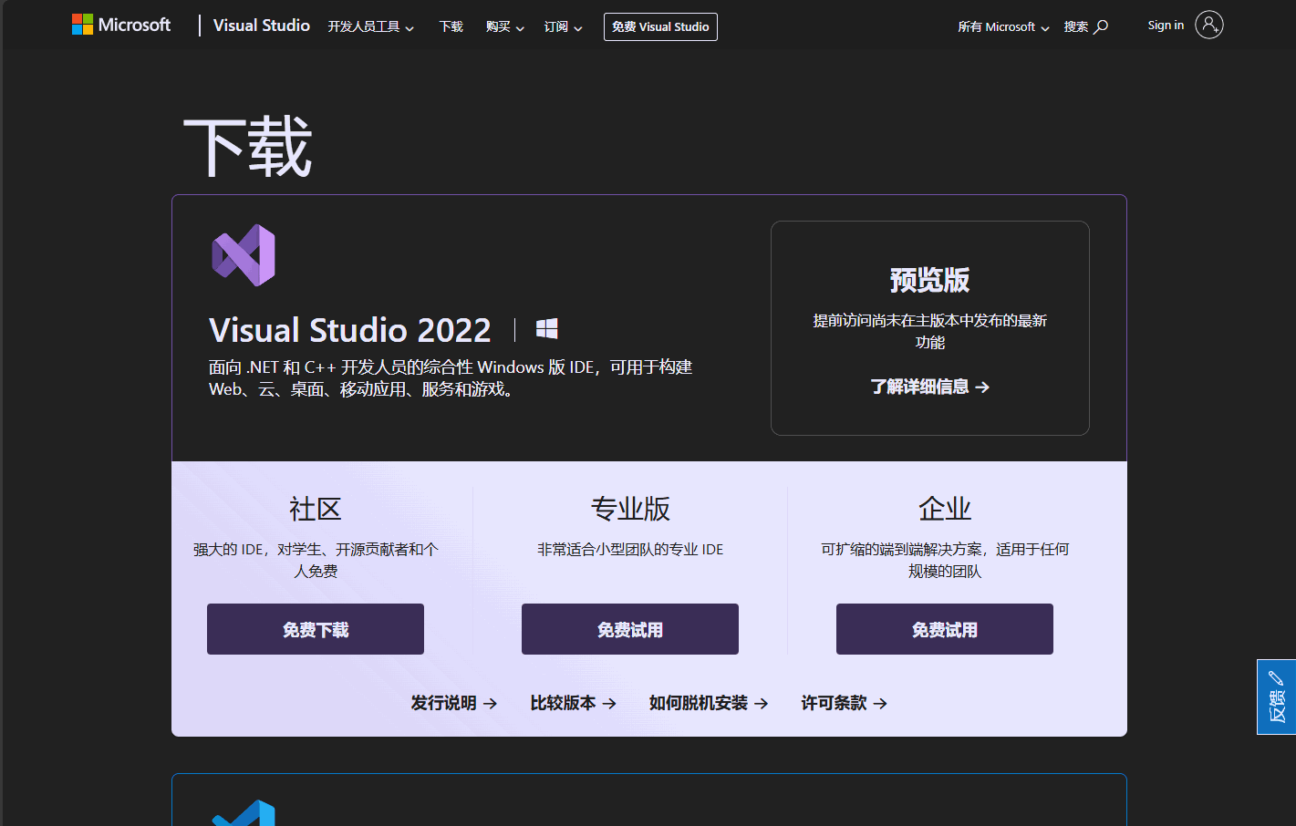Click the 免费 Visual Studio button
Screen dimensions: 1296x826
tap(660, 26)
